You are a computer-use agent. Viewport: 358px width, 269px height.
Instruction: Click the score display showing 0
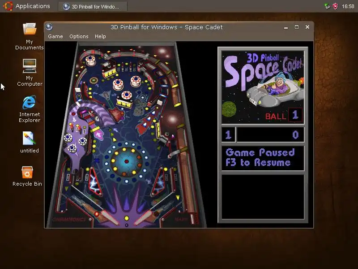click(x=271, y=135)
